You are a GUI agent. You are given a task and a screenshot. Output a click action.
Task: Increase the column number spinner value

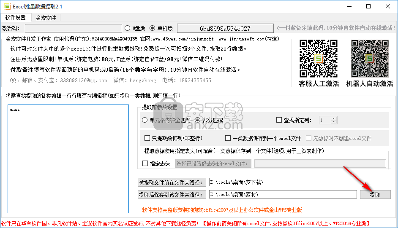coord(334,118)
